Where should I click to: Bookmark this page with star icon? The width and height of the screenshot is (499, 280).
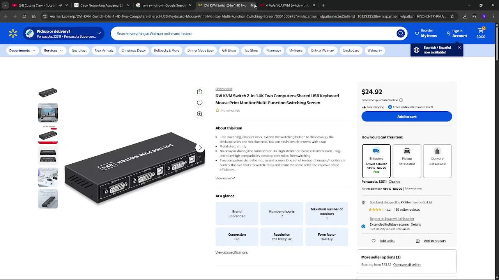point(452,16)
